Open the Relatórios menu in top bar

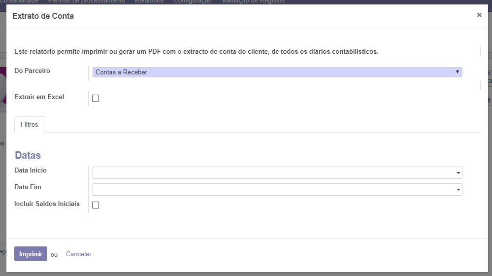pos(149,1)
